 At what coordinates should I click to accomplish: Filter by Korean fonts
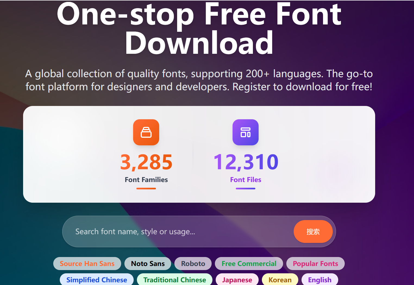280,279
